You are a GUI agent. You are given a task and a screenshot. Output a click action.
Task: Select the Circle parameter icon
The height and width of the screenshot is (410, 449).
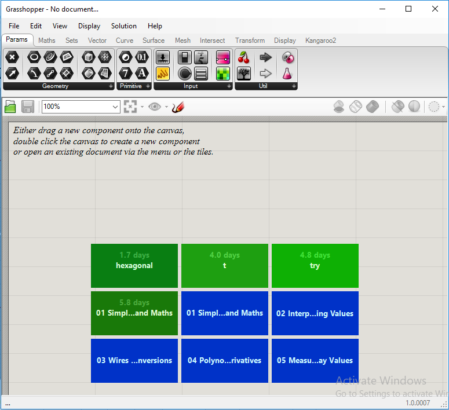tap(34, 57)
